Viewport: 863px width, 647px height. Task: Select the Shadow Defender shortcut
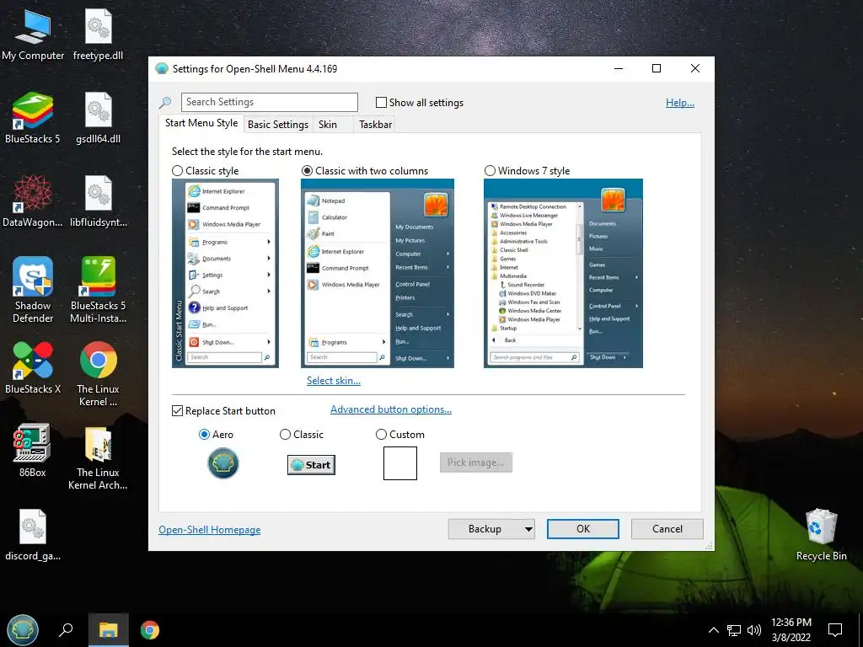point(33,291)
